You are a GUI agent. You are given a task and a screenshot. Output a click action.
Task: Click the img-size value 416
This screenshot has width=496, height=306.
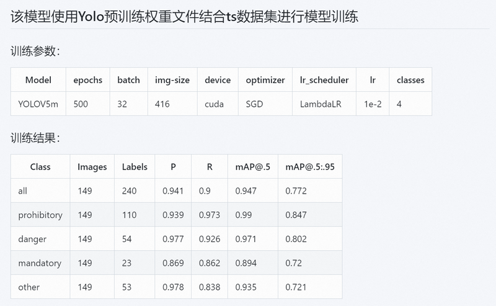[162, 104]
